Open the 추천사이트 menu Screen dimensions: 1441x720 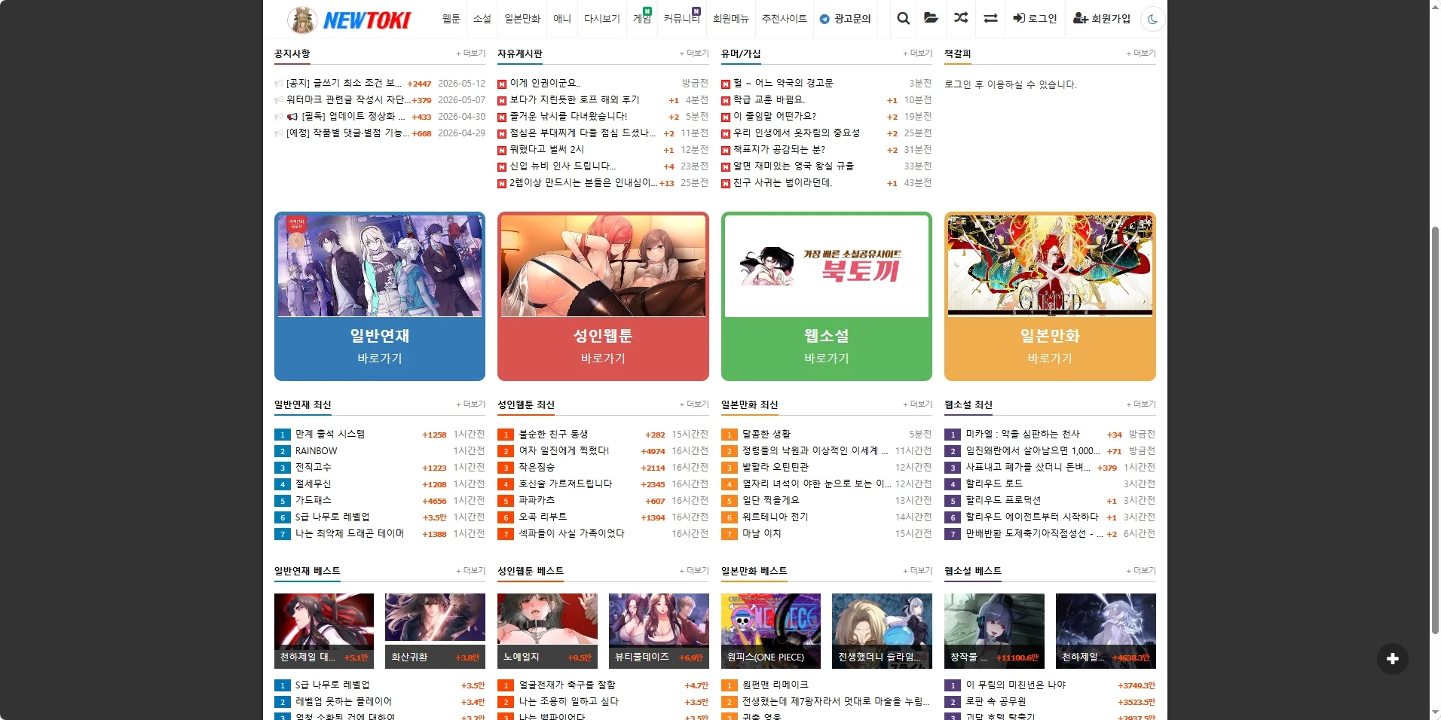pyautogui.click(x=785, y=19)
